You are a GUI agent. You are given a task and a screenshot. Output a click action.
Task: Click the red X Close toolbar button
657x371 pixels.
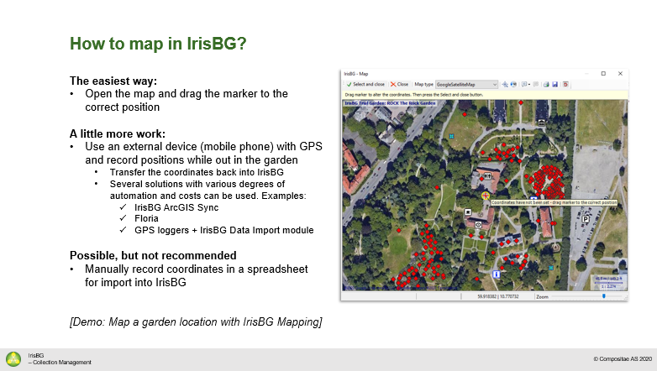coord(399,84)
